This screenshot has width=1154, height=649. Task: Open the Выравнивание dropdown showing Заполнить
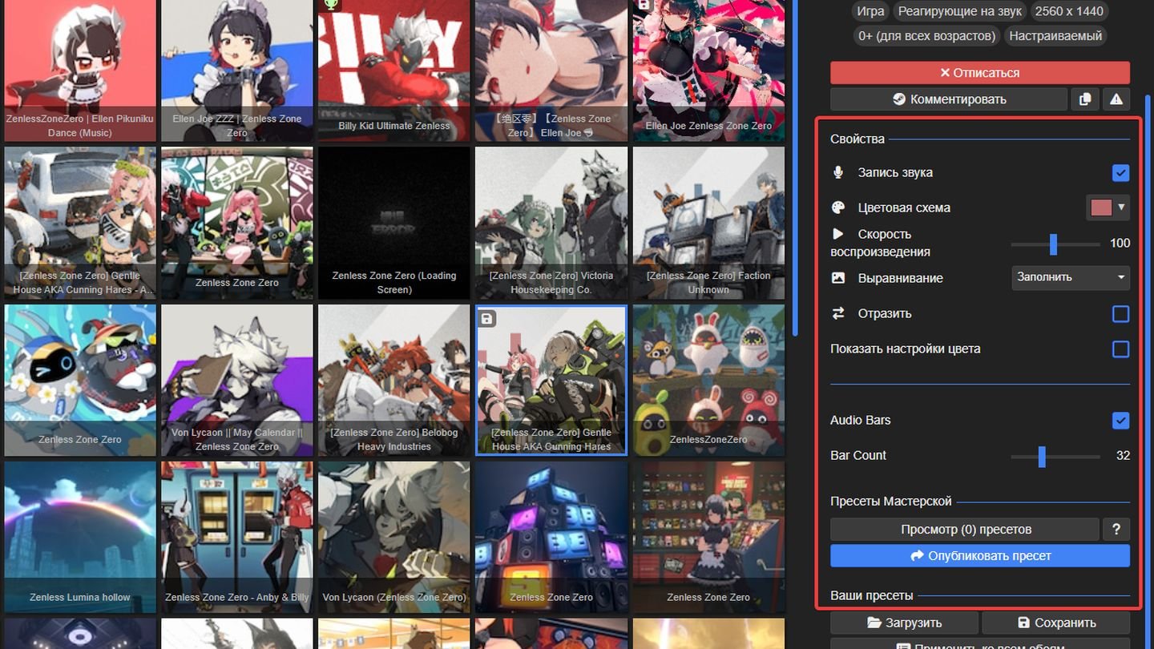(1071, 277)
